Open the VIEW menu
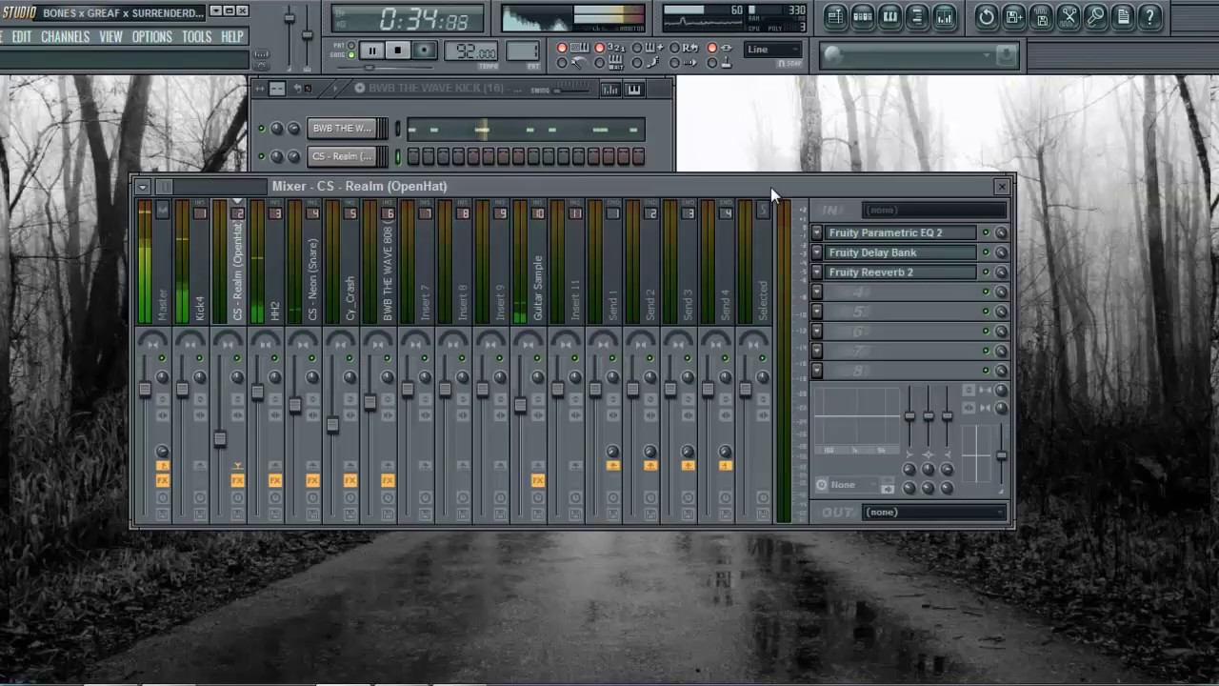This screenshot has height=686, width=1219. coord(110,37)
